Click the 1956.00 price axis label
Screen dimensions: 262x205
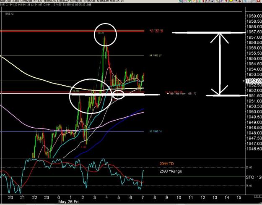254,48
